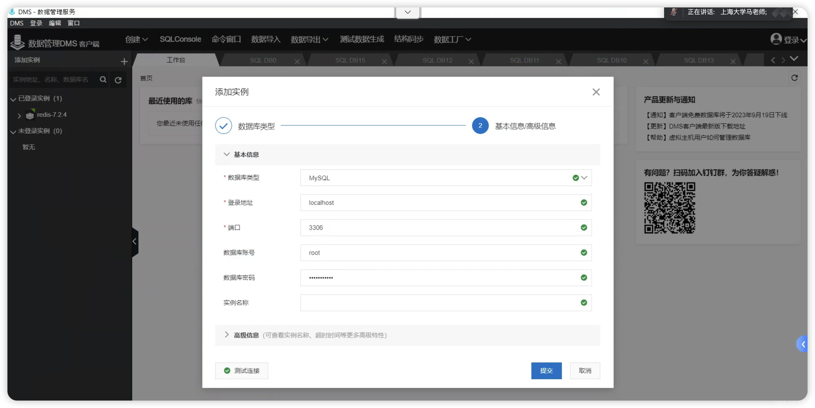Click the 取消 cancel button
Image resolution: width=815 pixels, height=408 pixels.
click(x=585, y=370)
